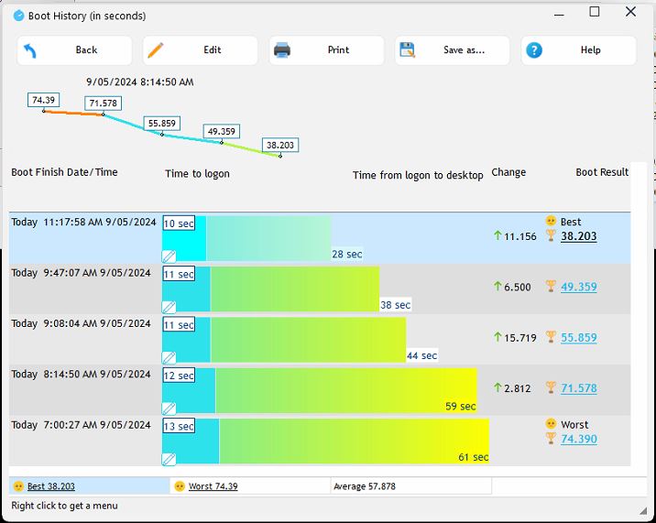Select the 49.359 graph point label
Image resolution: width=656 pixels, height=523 pixels.
pyautogui.click(x=222, y=131)
